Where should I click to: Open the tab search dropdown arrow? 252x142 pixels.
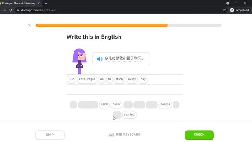(228, 3)
